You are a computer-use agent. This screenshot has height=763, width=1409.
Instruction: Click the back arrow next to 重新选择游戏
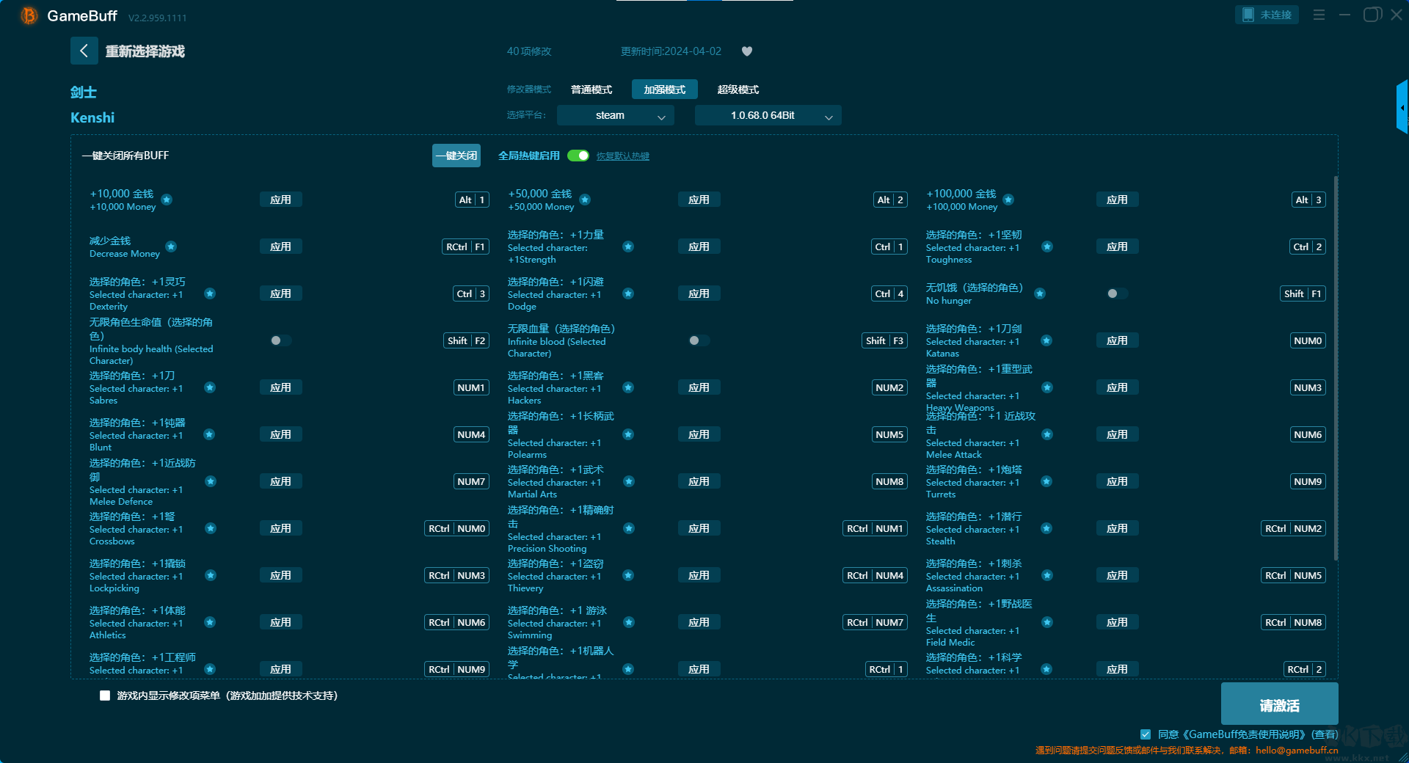pyautogui.click(x=84, y=51)
